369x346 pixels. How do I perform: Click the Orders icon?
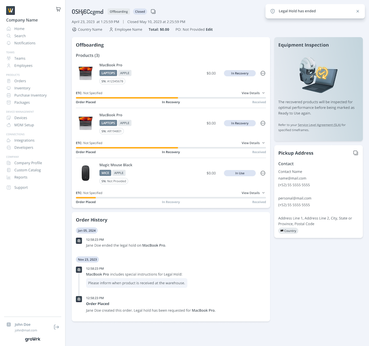9,81
